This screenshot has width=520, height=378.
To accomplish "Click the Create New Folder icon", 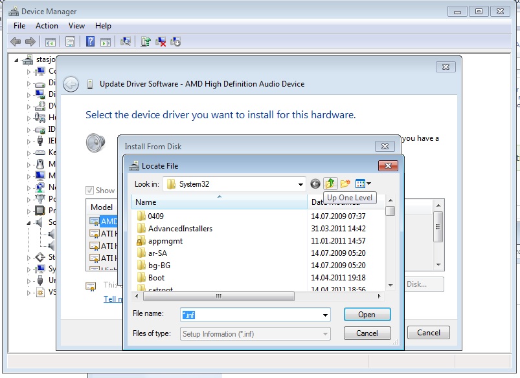I will coord(346,184).
